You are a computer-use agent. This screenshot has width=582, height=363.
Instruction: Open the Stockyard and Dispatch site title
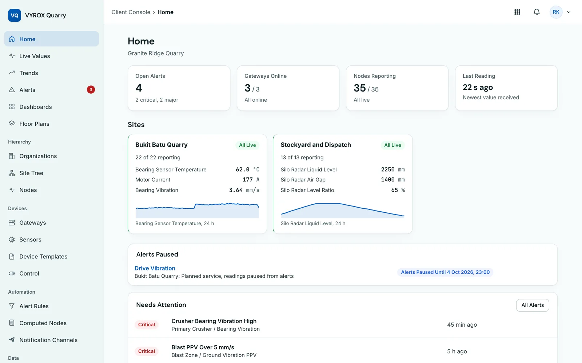click(x=316, y=145)
